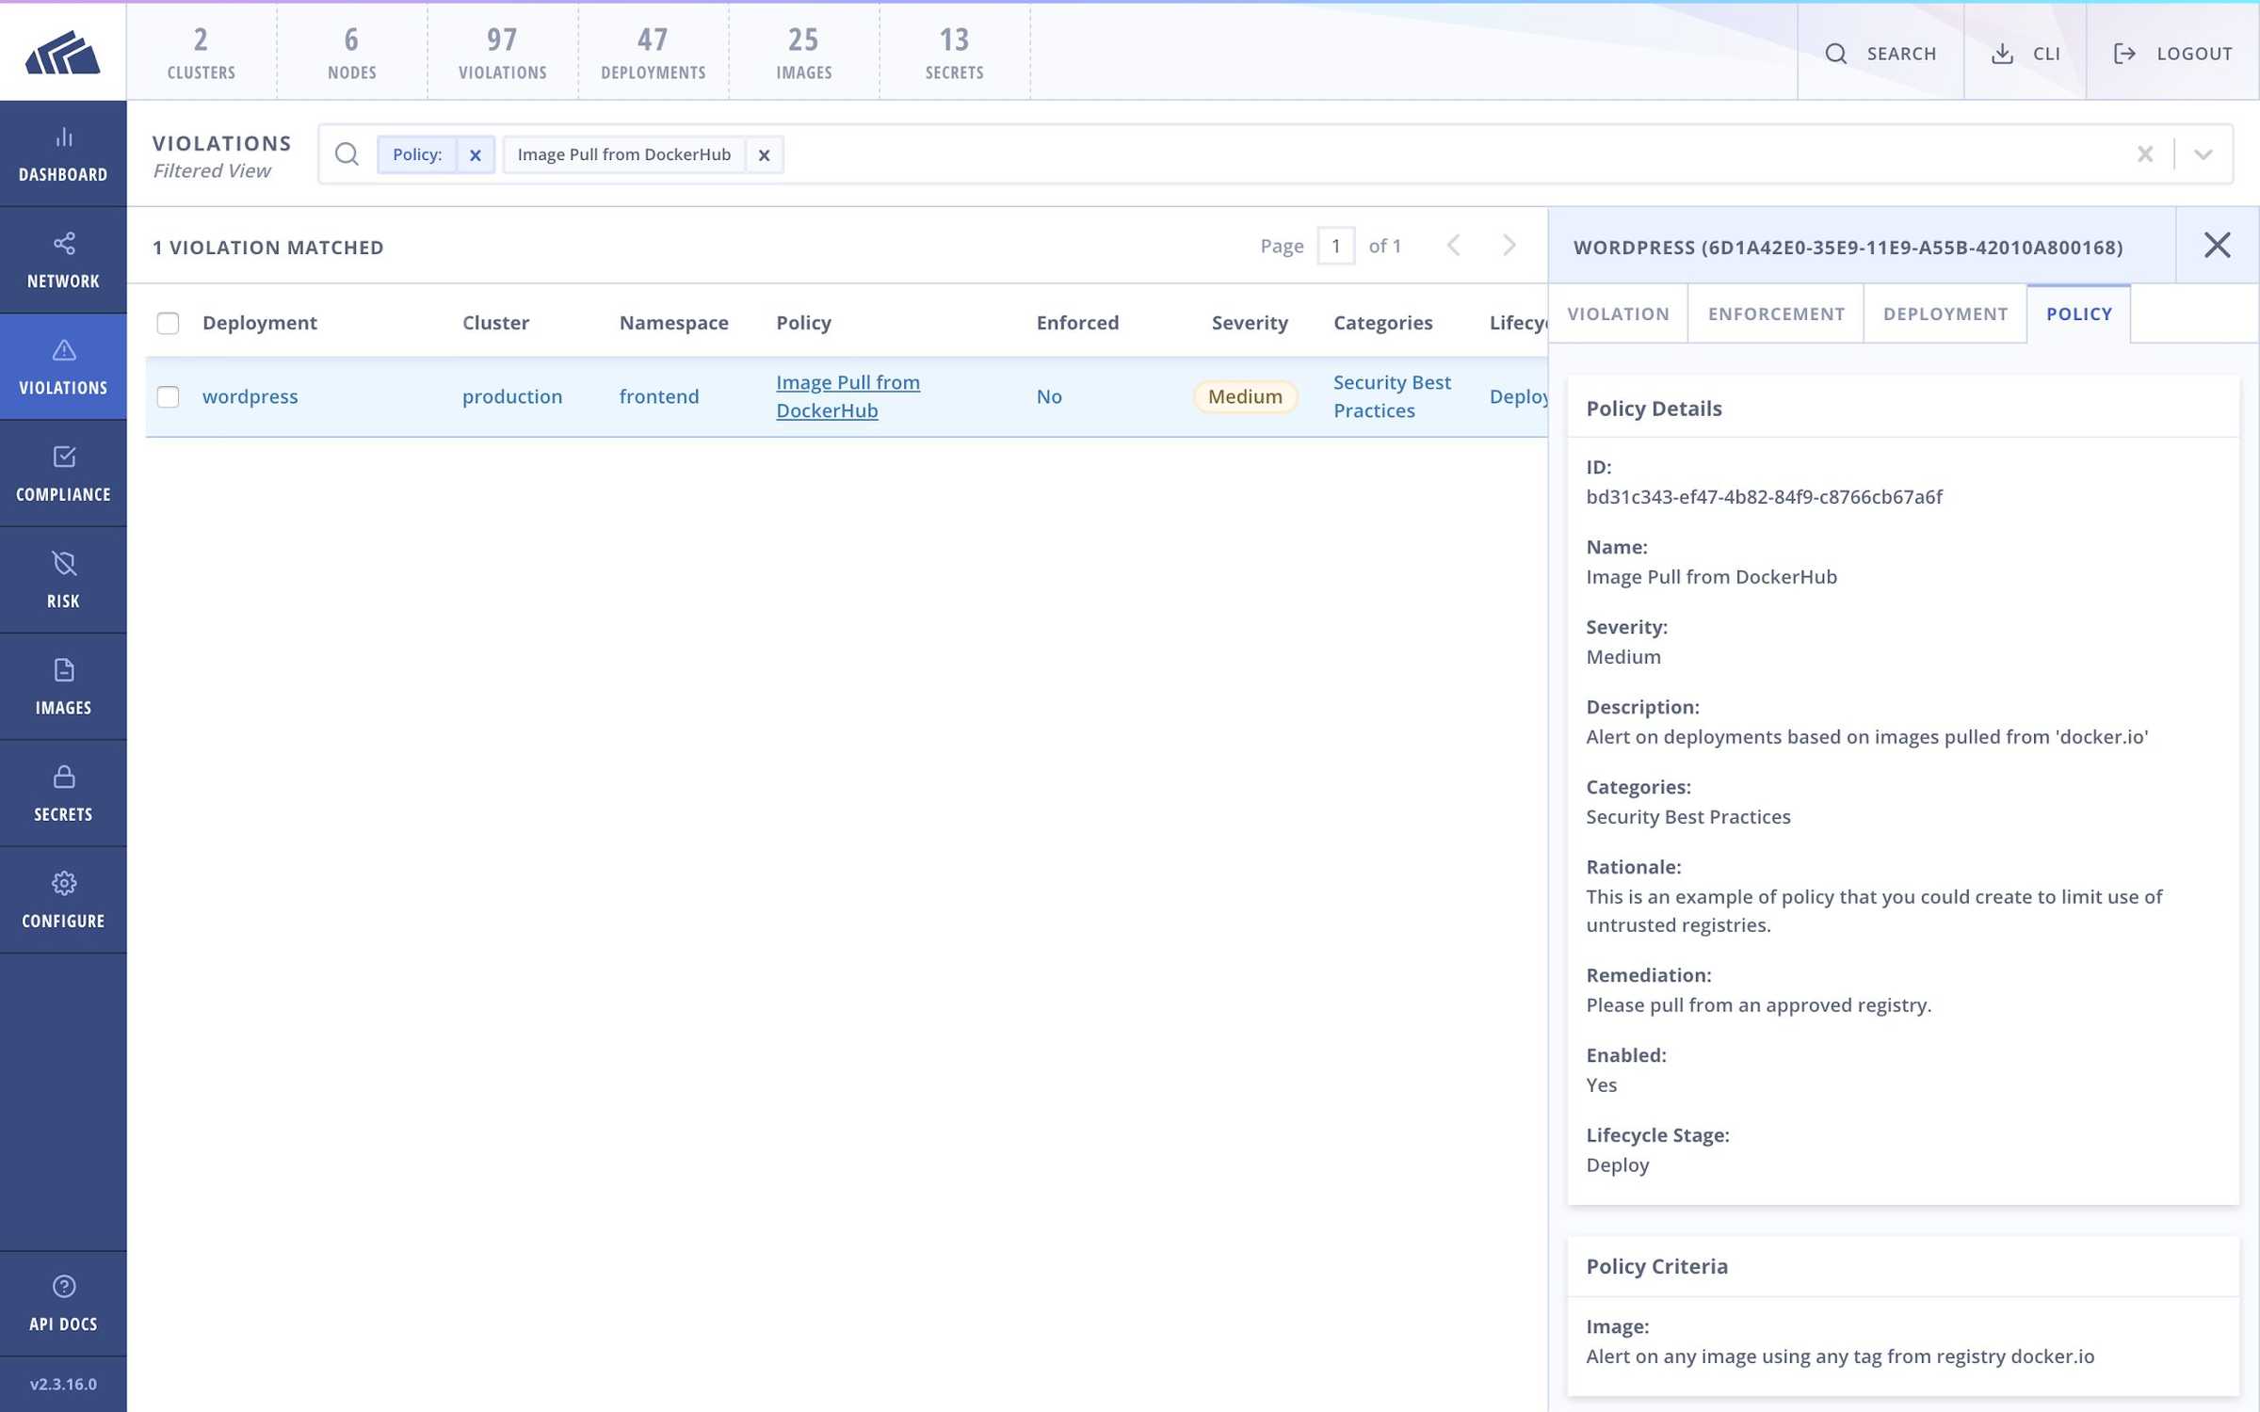Image resolution: width=2260 pixels, height=1412 pixels.
Task: Open the Images file section
Action: point(63,687)
